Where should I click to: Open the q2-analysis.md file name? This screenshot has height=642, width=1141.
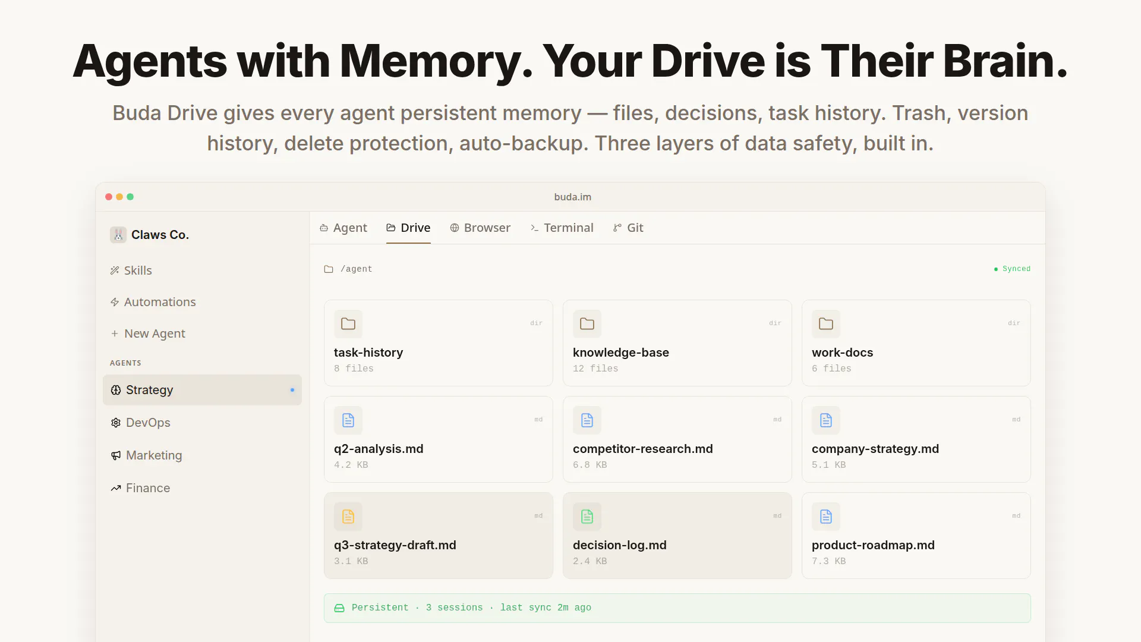point(379,449)
